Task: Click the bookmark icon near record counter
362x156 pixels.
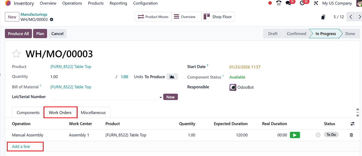Action: point(323,17)
